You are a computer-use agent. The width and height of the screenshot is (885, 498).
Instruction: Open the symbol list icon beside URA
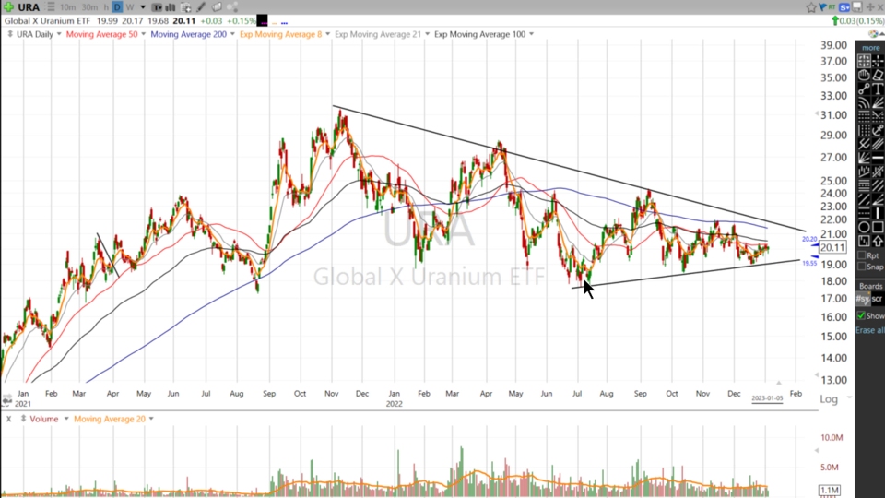click(51, 7)
